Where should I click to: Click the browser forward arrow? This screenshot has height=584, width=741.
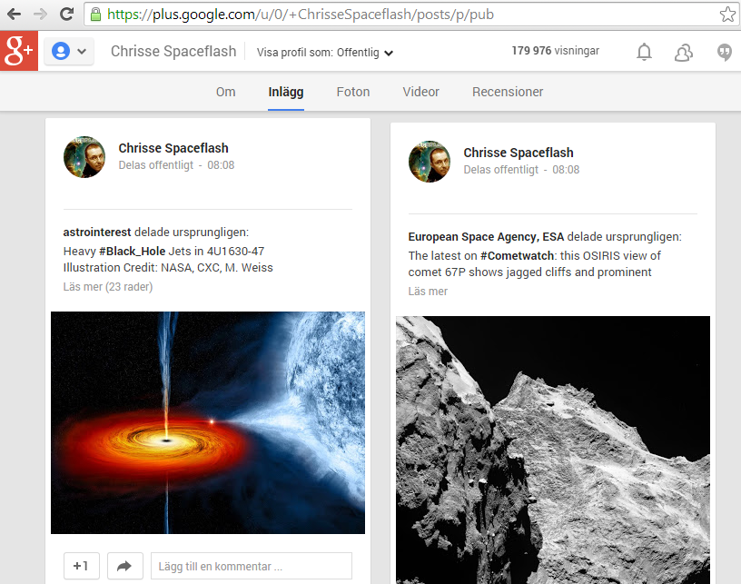coord(40,15)
